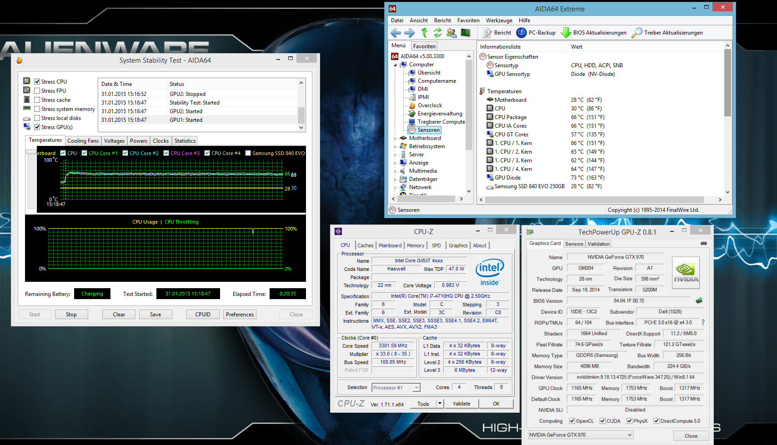777x445 pixels.
Task: Select Energieverwaltung in the tree
Action: click(440, 114)
